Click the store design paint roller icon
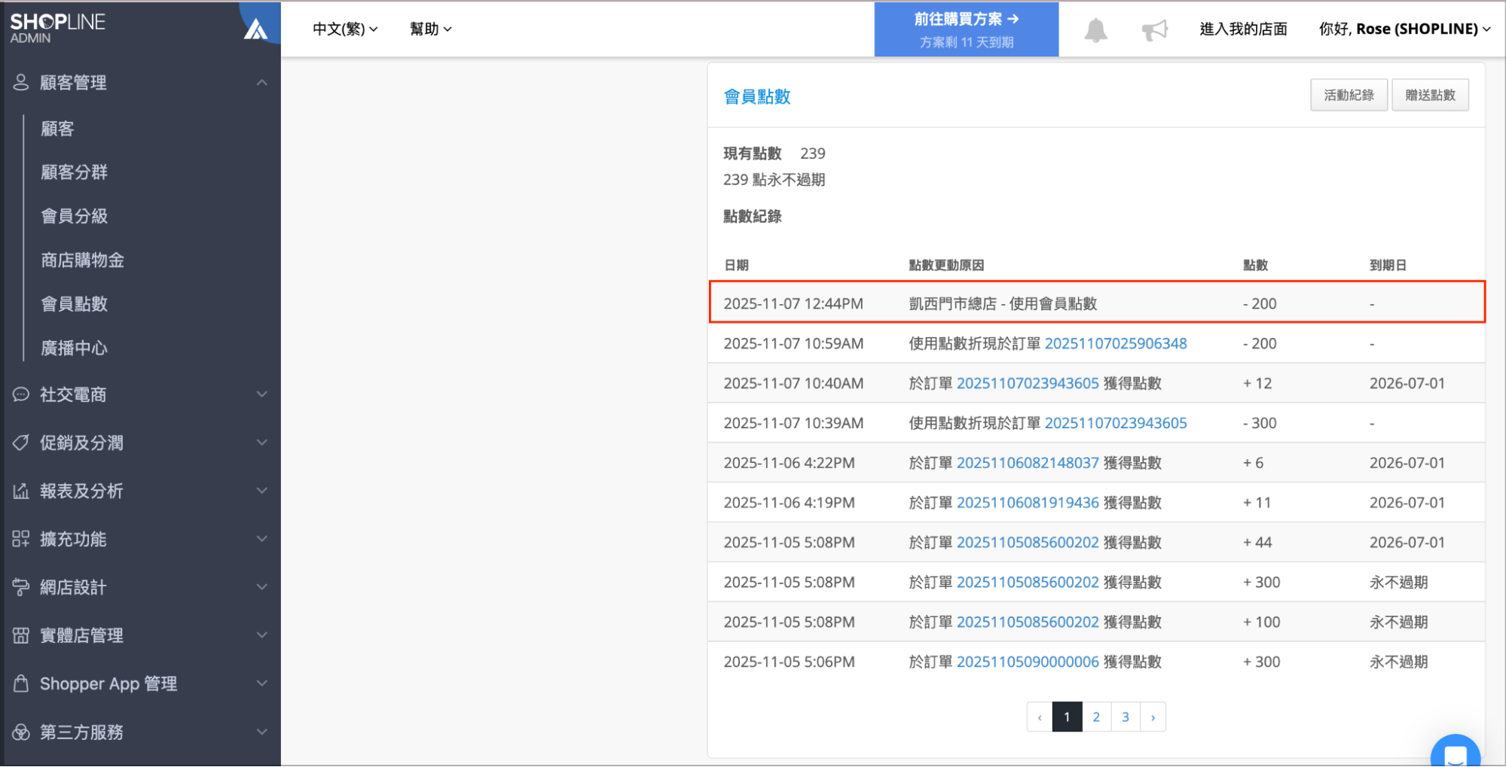This screenshot has height=767, width=1506. [x=21, y=587]
